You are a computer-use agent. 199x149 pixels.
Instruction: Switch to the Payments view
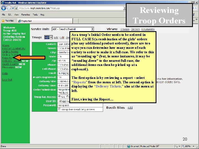pyautogui.click(x=148, y=29)
